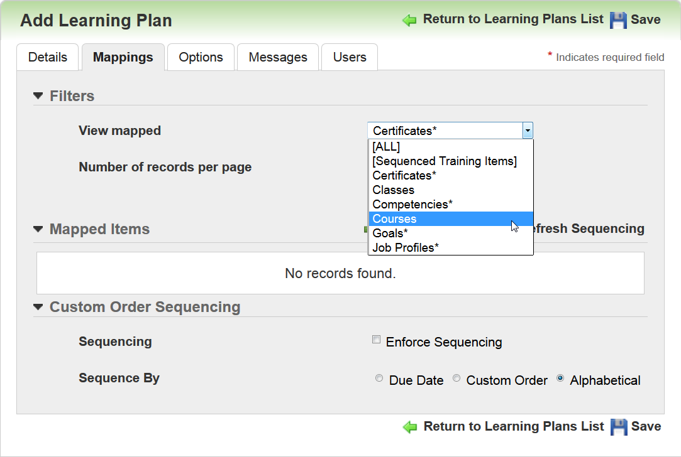Screen dimensions: 681x457
Task: Enable the Enforce Sequencing checkbox
Action: (x=377, y=340)
